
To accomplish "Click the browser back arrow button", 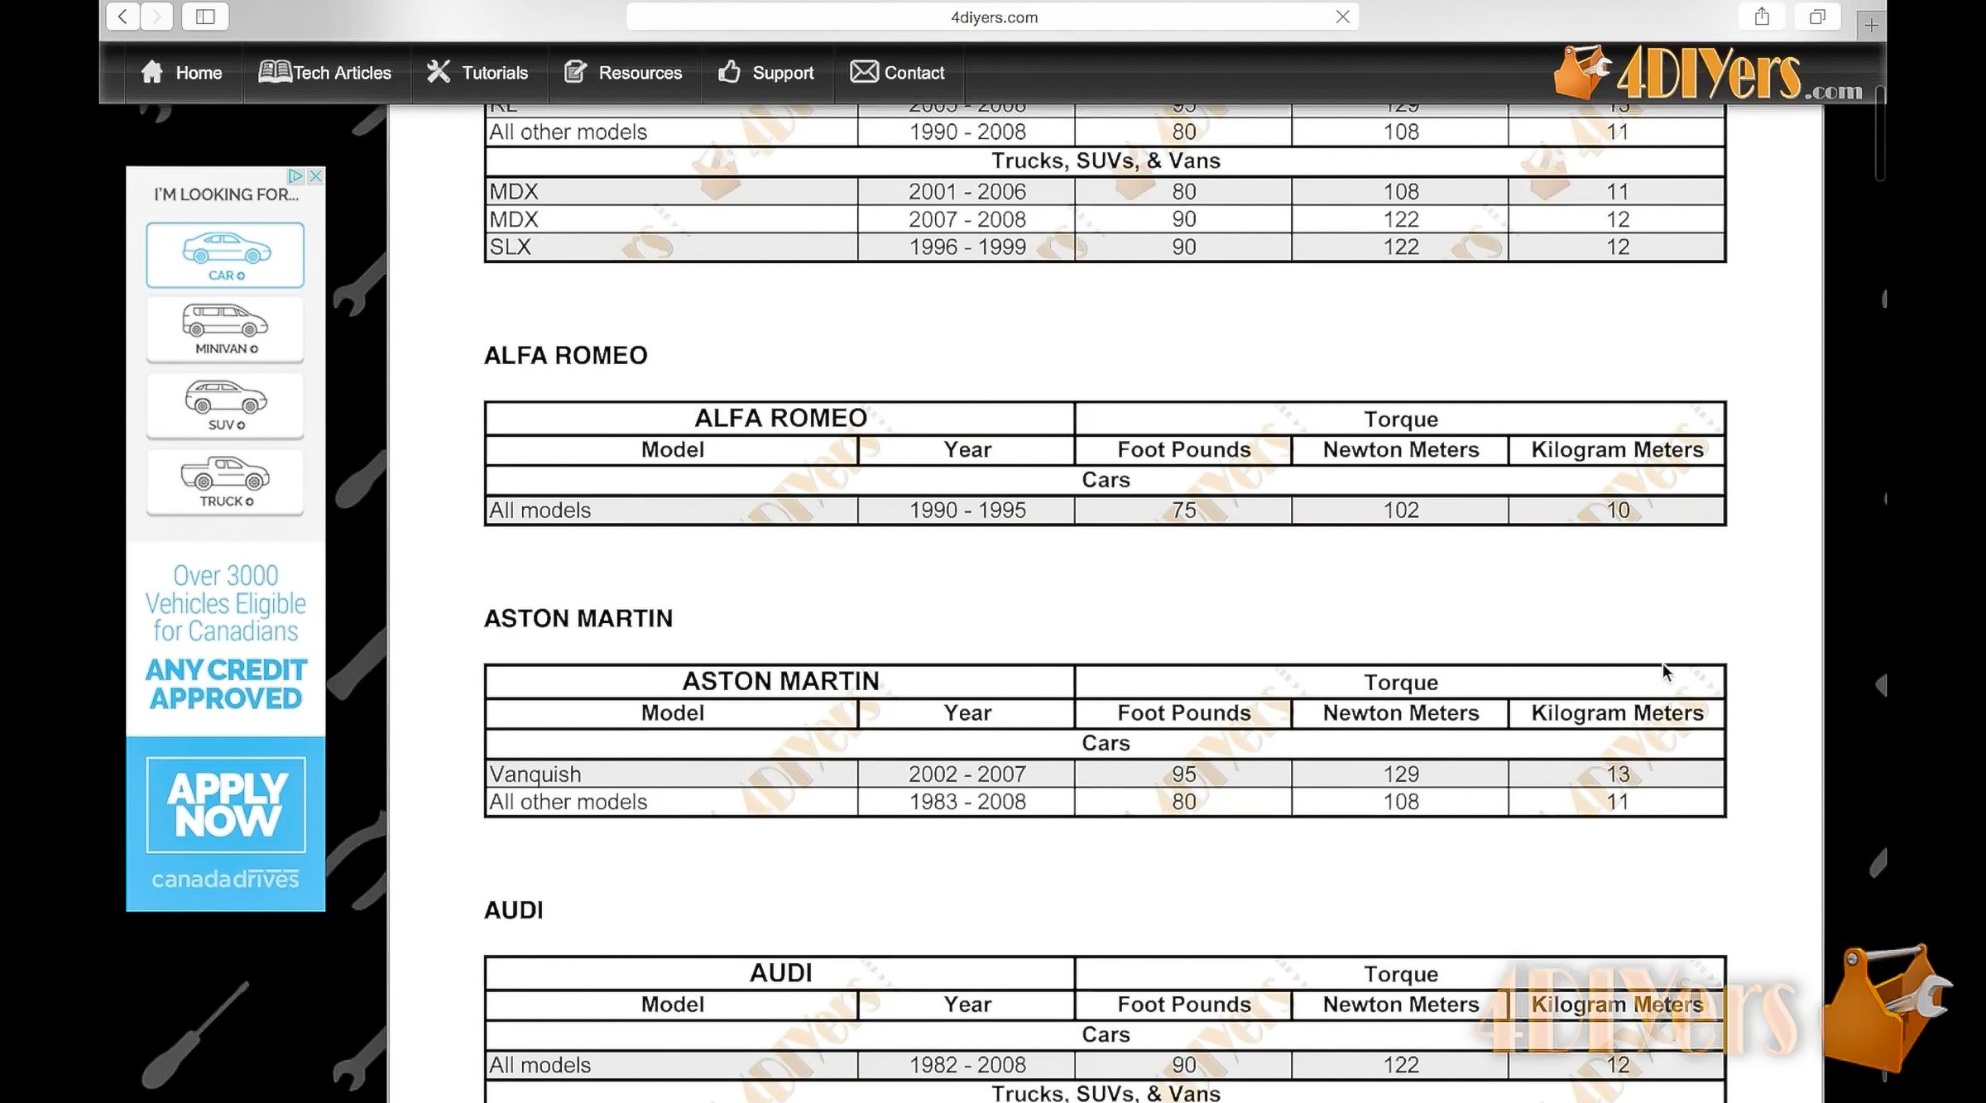I will click(122, 17).
